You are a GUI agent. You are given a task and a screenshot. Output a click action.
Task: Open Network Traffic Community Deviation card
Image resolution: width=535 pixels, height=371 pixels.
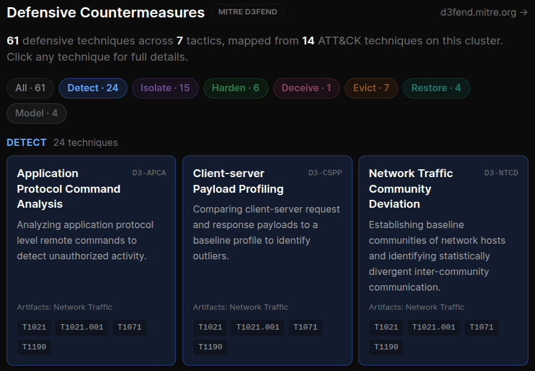click(x=443, y=261)
